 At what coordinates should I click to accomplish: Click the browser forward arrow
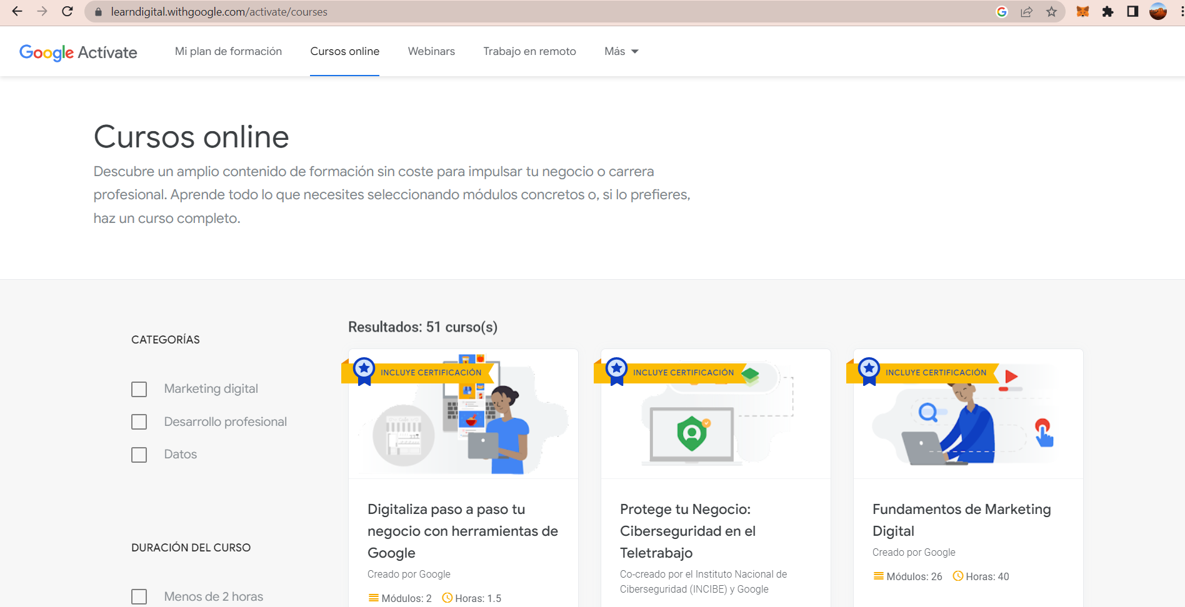pos(42,11)
